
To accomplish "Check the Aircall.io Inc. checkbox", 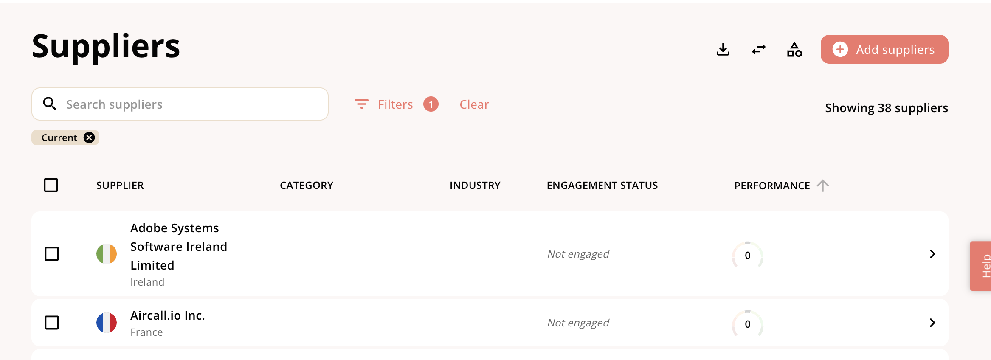I will [52, 323].
